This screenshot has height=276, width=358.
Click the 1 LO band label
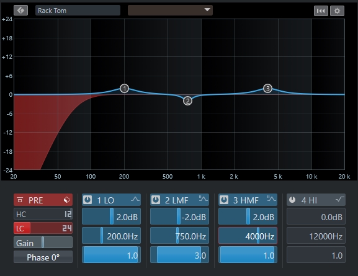(105, 200)
